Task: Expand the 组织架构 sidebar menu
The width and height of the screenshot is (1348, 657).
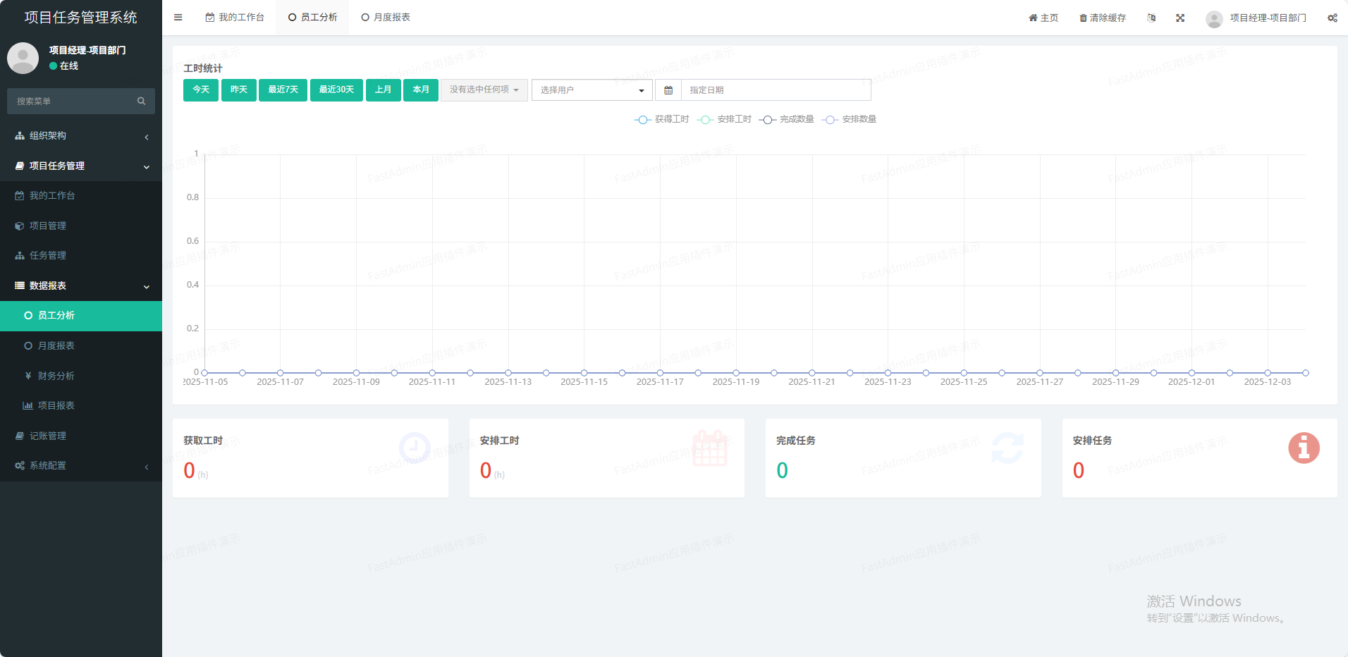Action: tap(81, 136)
